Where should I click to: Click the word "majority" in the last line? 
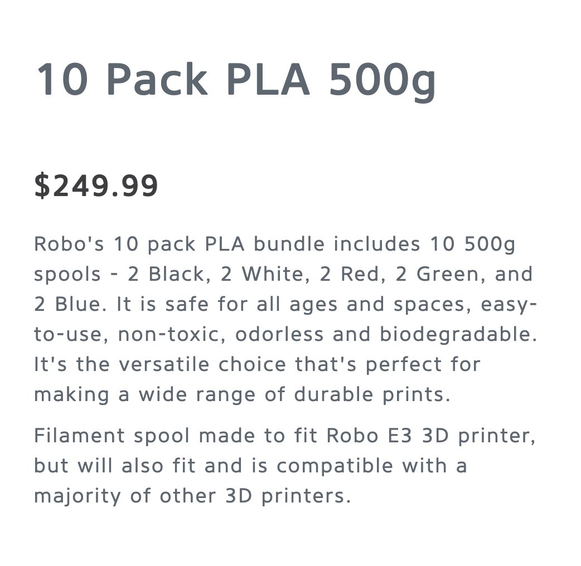78,496
